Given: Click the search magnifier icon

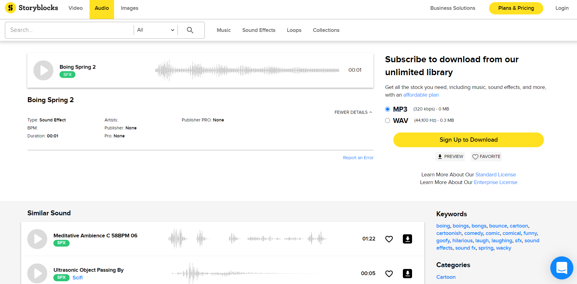Looking at the screenshot, I should tap(190, 30).
